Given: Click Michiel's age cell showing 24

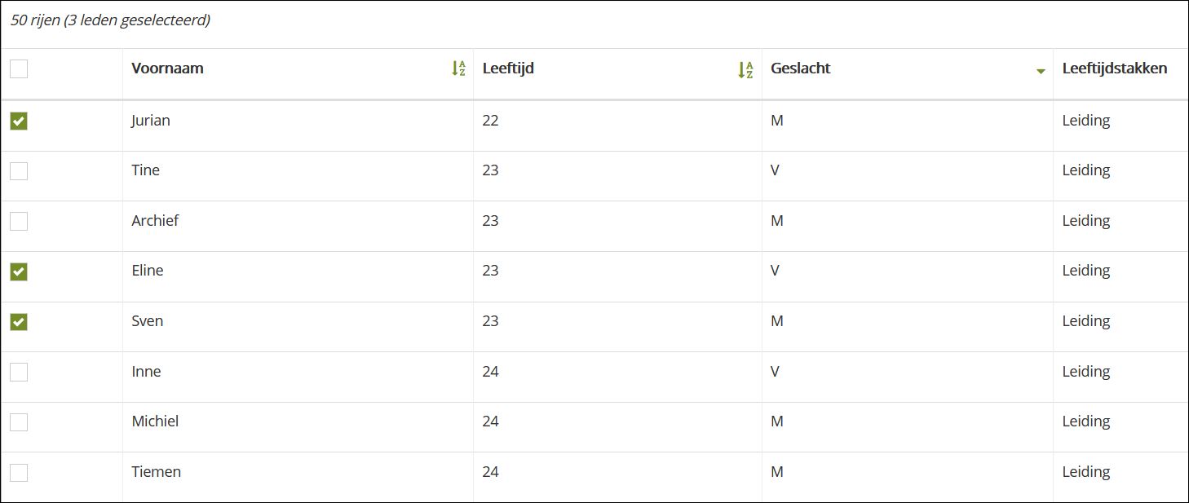Looking at the screenshot, I should point(490,421).
